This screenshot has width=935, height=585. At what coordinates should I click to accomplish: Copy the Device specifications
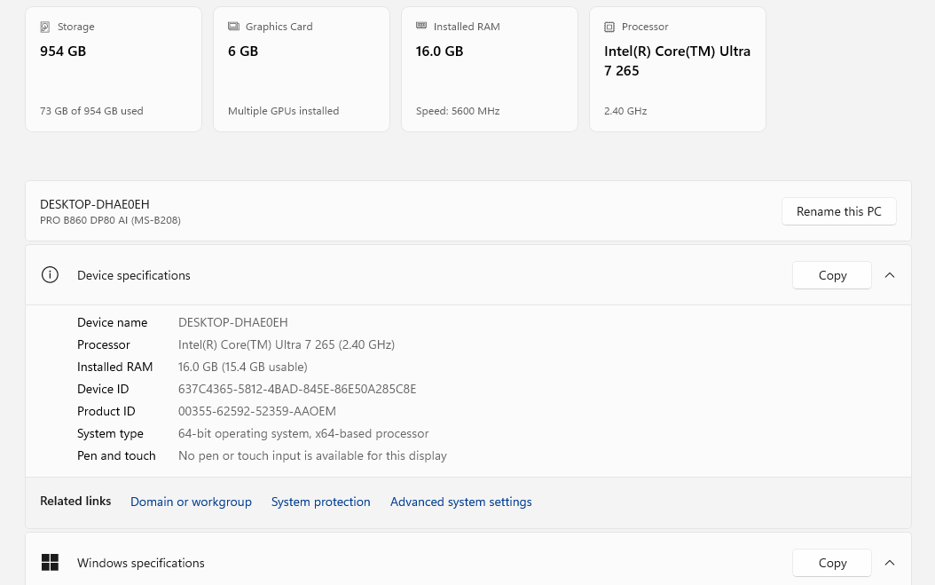coord(831,275)
